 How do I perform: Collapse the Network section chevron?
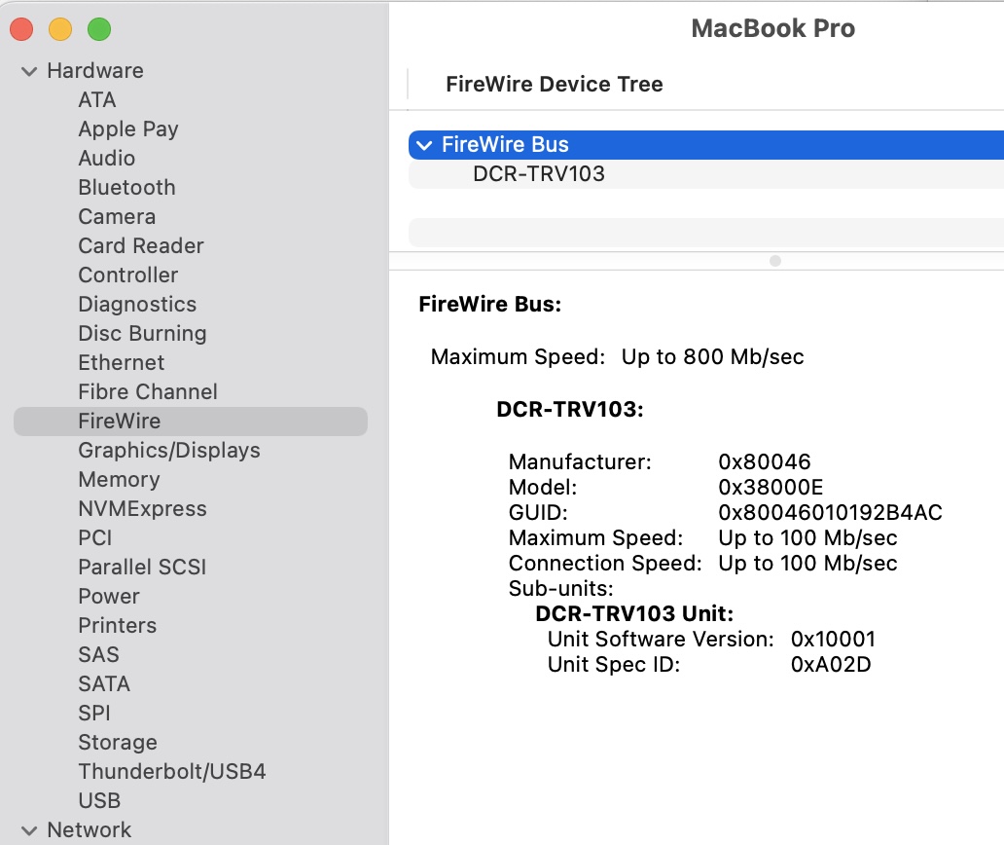29,830
